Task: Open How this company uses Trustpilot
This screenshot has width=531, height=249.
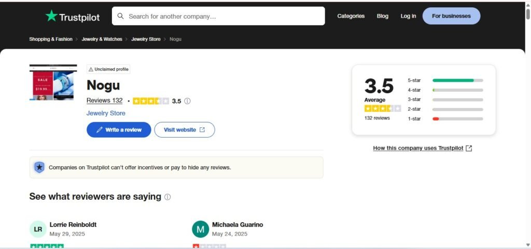Action: coord(418,148)
